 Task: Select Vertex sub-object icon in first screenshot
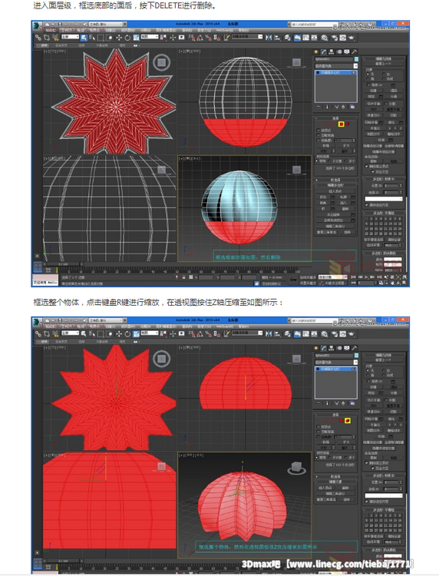[x=322, y=124]
